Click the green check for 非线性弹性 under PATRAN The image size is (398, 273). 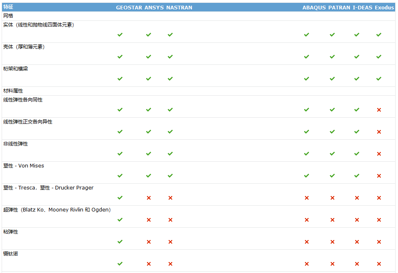(332, 154)
